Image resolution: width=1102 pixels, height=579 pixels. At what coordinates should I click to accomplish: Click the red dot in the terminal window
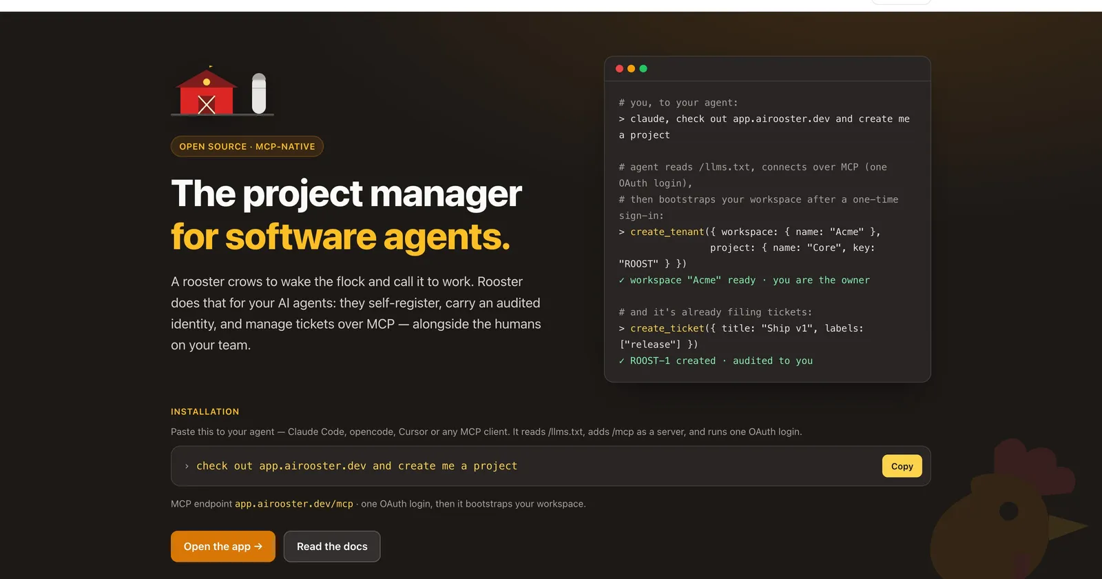click(619, 69)
